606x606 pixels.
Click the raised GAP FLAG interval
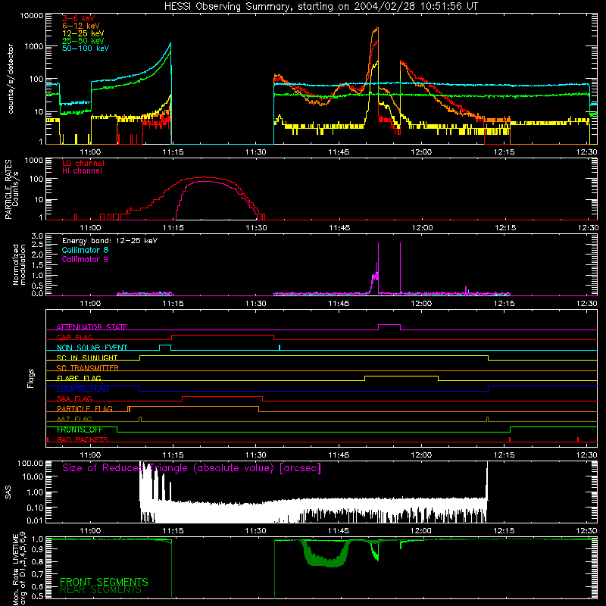[223, 336]
